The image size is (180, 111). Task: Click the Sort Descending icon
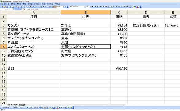coord(50,7)
